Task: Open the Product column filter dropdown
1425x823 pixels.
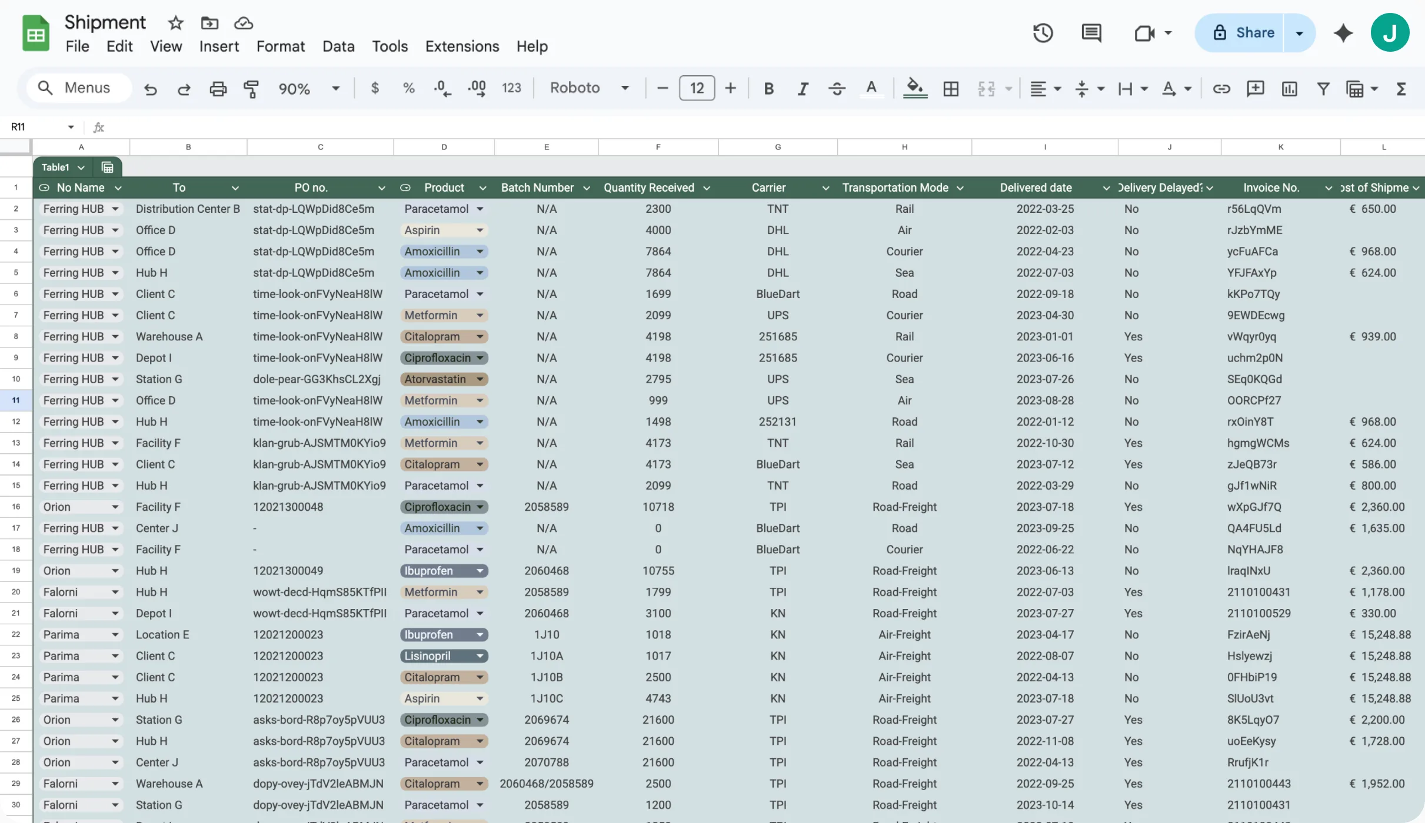Action: (482, 188)
